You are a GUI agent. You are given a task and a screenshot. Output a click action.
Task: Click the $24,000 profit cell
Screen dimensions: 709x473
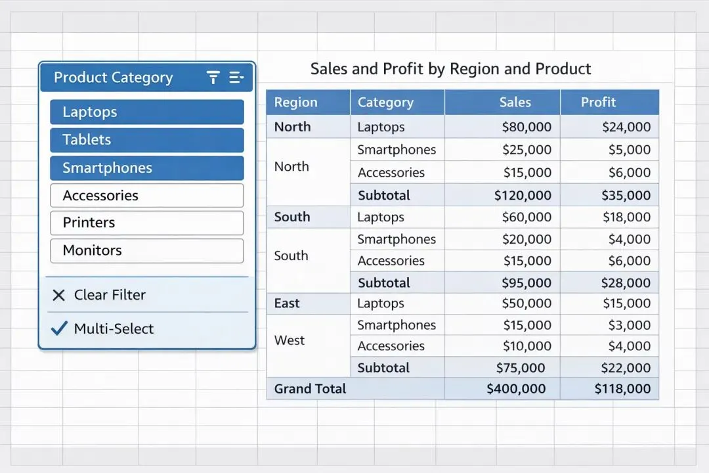609,127
